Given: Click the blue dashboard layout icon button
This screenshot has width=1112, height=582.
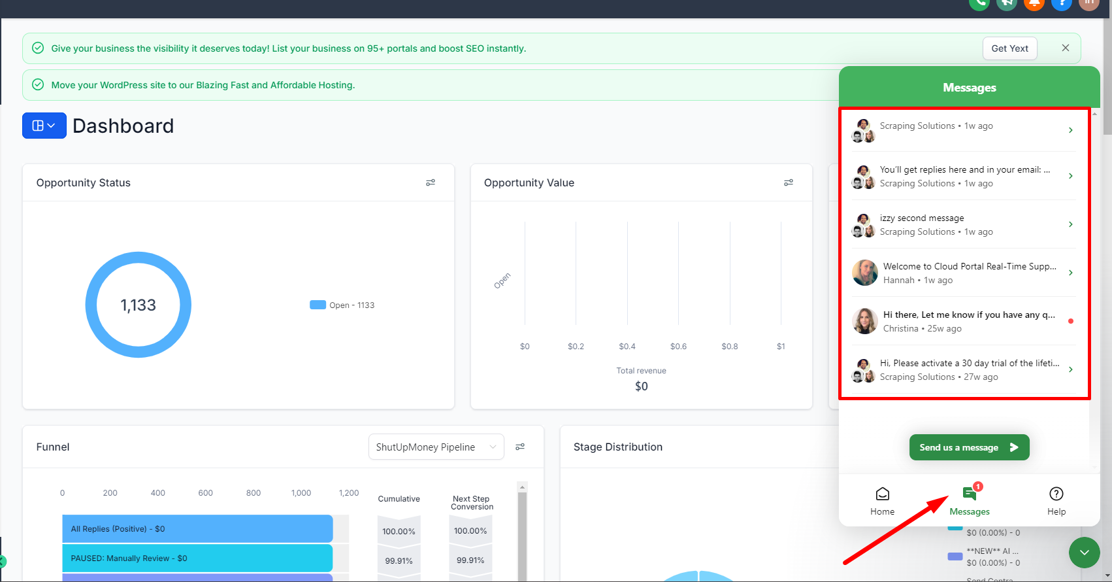Looking at the screenshot, I should 44,126.
